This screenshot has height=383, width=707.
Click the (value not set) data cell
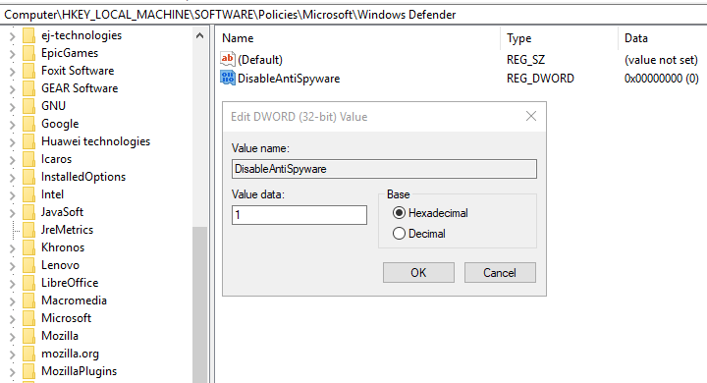tap(661, 60)
